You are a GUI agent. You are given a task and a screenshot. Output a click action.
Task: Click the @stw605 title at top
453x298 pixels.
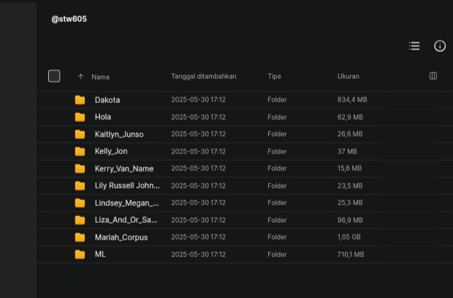(69, 19)
